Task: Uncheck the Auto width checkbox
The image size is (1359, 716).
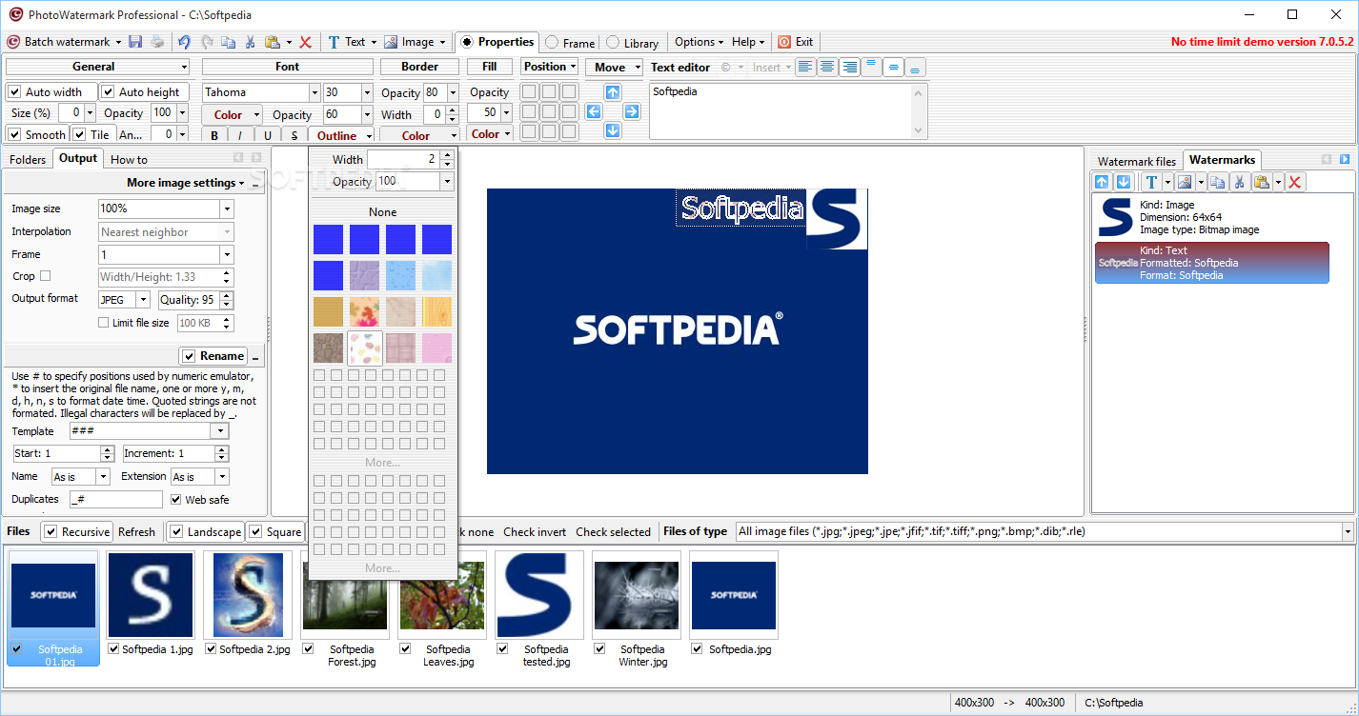Action: [14, 92]
